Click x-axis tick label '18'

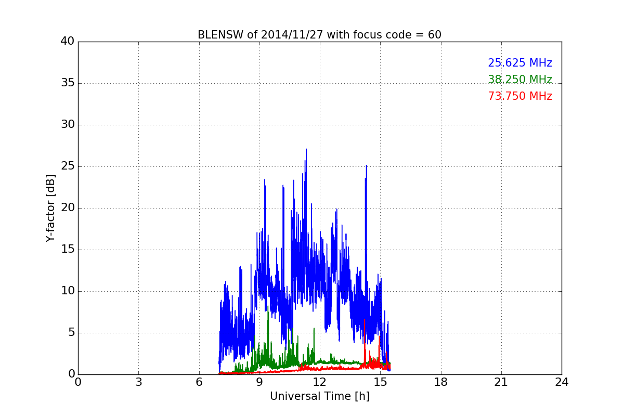(x=441, y=382)
